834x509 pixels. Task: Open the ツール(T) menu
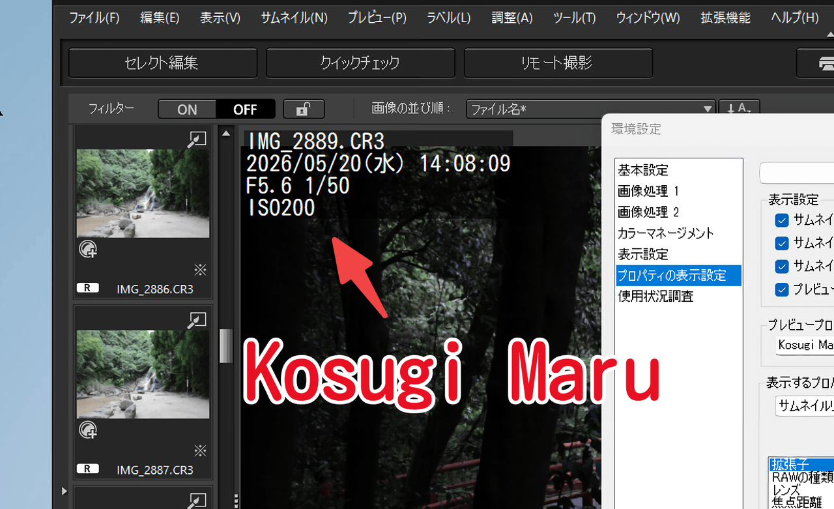pyautogui.click(x=574, y=18)
